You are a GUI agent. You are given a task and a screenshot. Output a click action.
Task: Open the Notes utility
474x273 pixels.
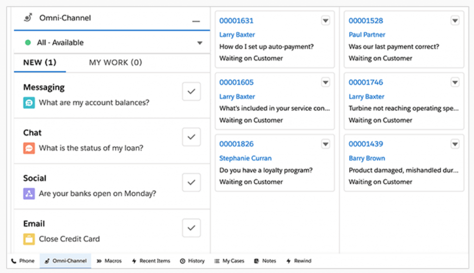click(264, 261)
